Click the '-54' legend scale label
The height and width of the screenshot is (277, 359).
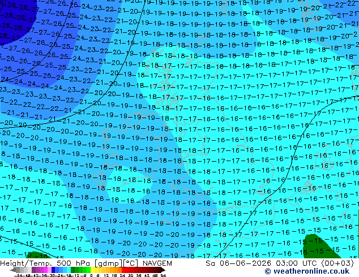tap(18, 276)
